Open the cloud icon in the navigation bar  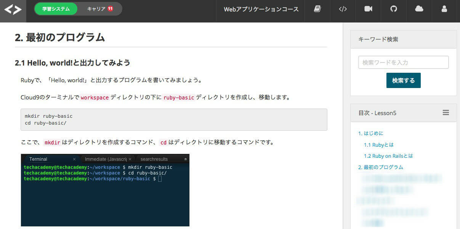click(x=419, y=9)
